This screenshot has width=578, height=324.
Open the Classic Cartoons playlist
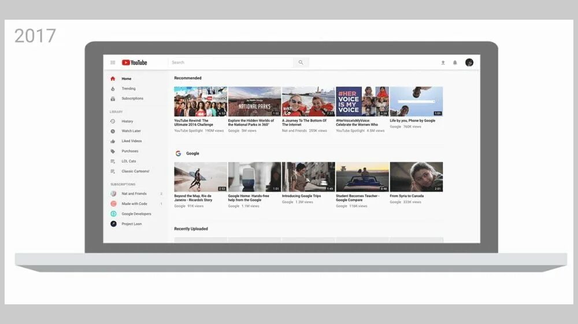[x=136, y=171]
